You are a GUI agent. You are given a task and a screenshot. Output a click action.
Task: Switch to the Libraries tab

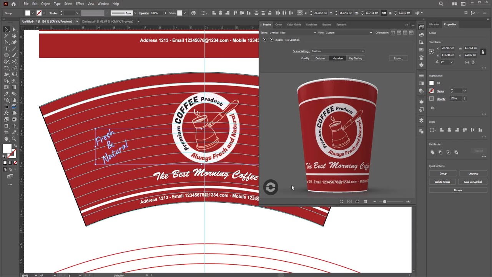tap(434, 24)
